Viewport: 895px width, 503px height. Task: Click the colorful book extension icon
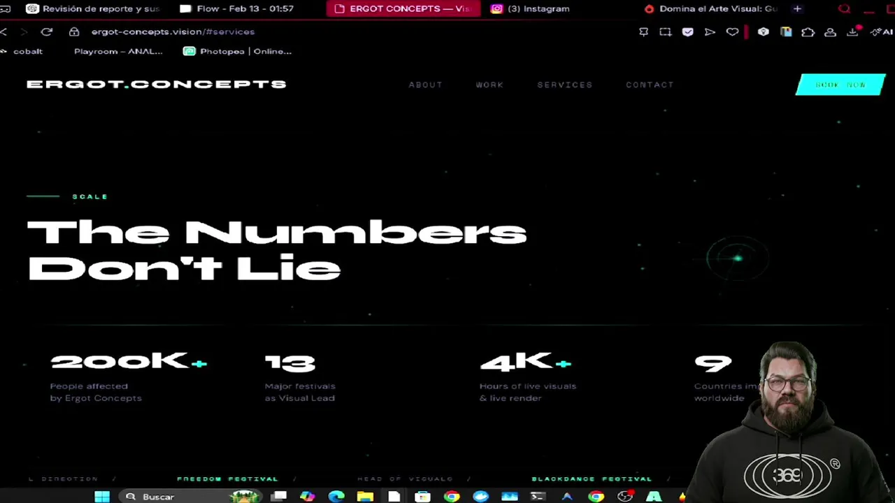pyautogui.click(x=786, y=32)
